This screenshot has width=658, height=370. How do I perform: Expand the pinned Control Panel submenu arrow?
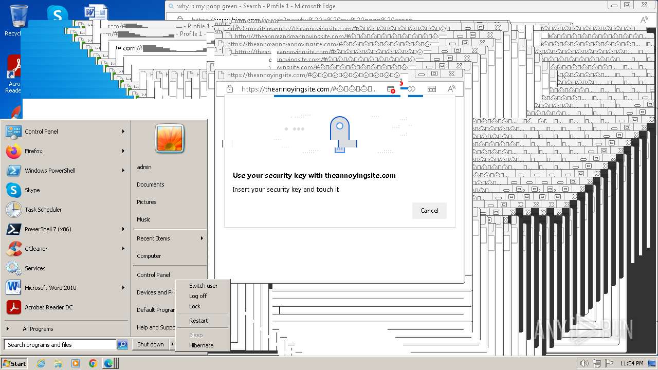coord(123,132)
